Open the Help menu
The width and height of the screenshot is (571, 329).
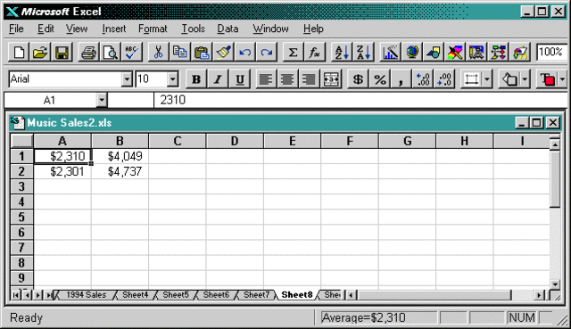click(313, 29)
